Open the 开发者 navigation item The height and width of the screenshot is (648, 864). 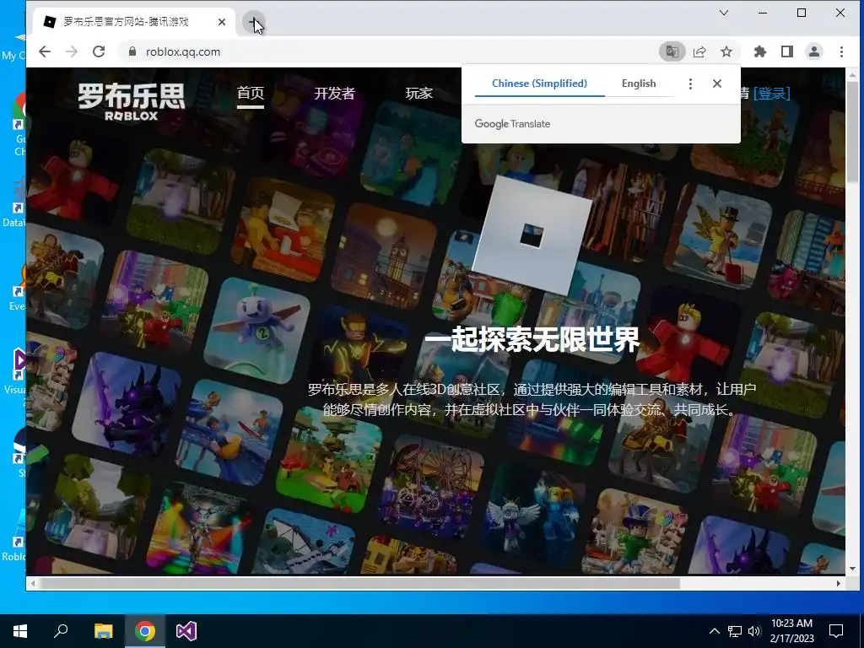click(x=334, y=94)
